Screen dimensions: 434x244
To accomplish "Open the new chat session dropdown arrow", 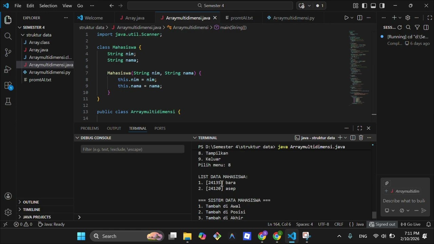I will (400, 18).
